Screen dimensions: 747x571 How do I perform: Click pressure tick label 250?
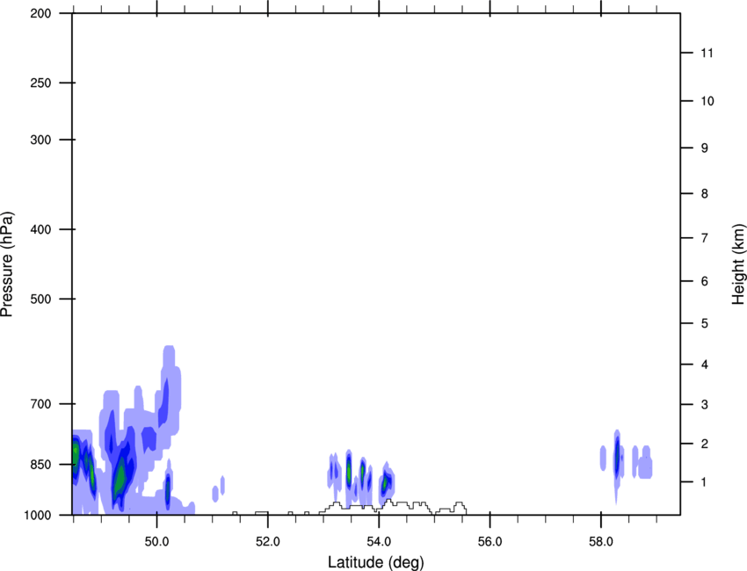[x=40, y=83]
